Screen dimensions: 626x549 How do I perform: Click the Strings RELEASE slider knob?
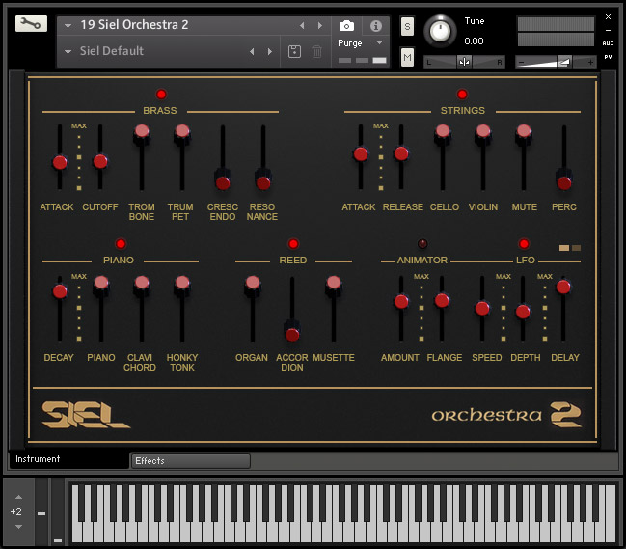click(401, 153)
